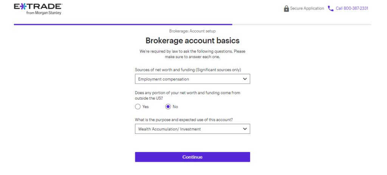The width and height of the screenshot is (387, 175).
Task: Click the Continue button
Action: 192,157
